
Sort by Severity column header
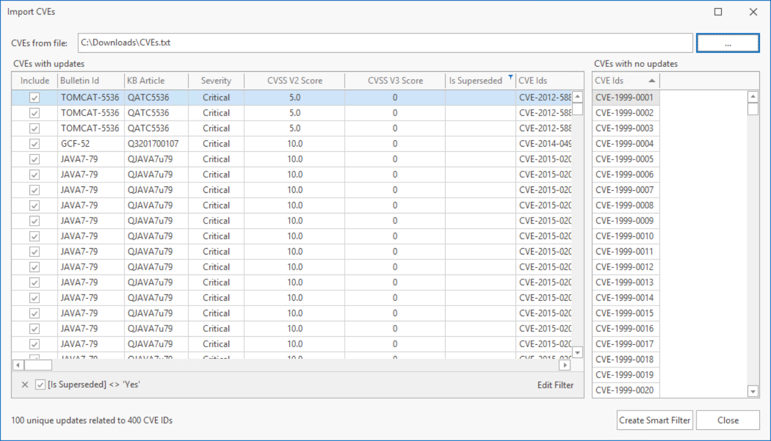click(216, 80)
